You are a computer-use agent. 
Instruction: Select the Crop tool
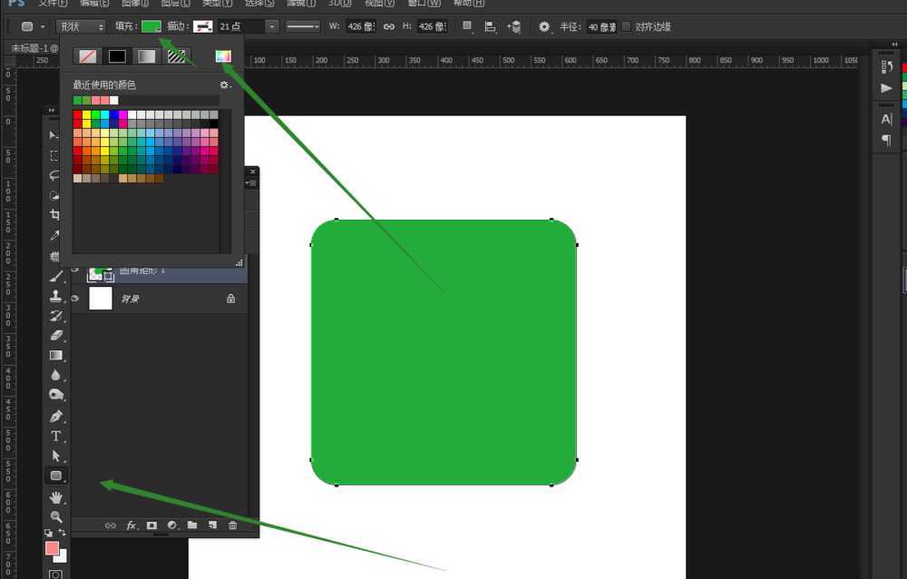pyautogui.click(x=54, y=215)
